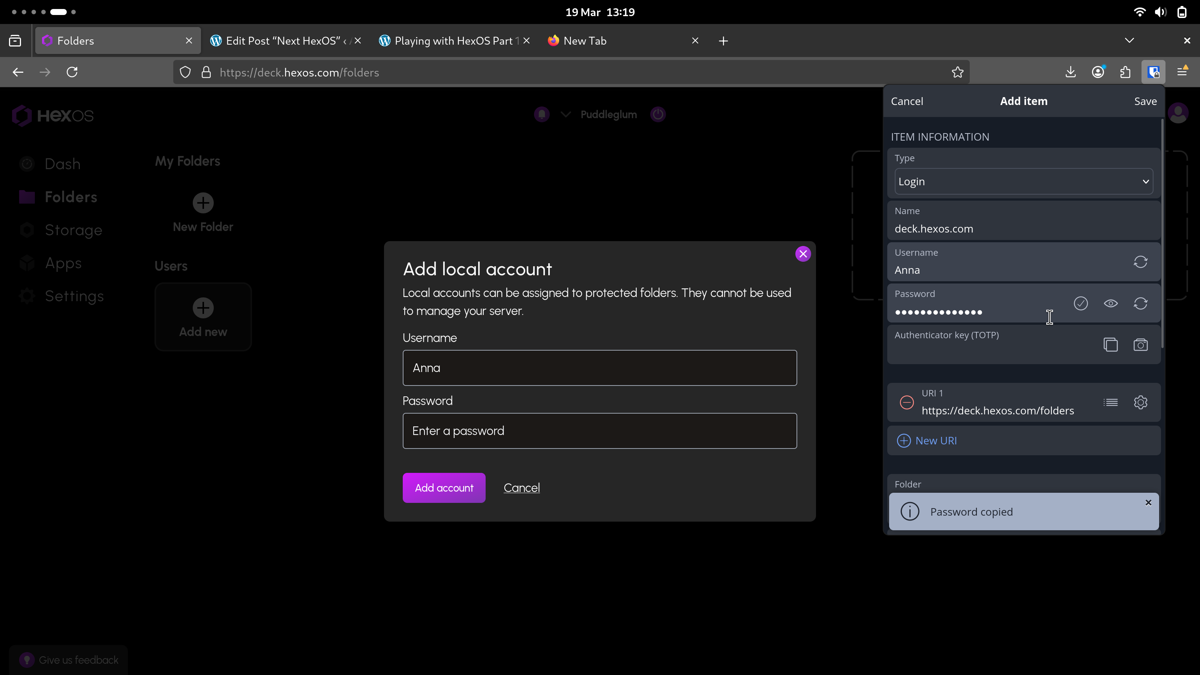
Task: Click the shield tracking protection icon
Action: click(x=185, y=72)
